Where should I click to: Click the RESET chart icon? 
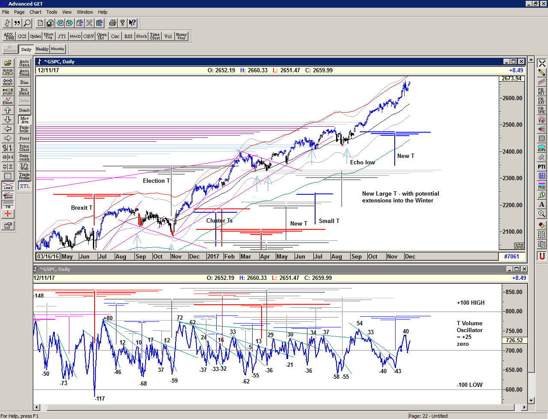[x=8, y=82]
